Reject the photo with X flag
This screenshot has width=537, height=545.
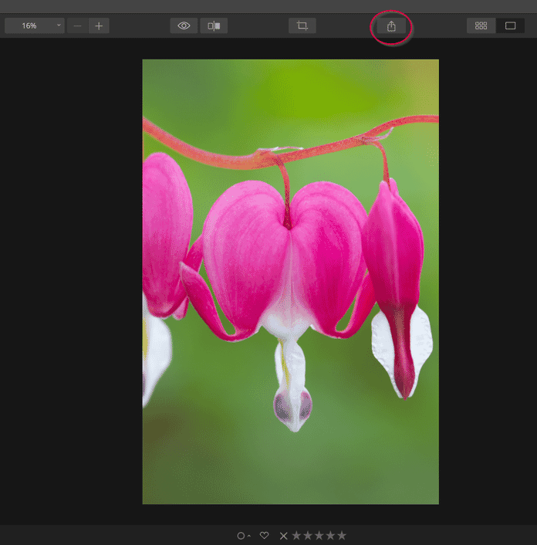coord(283,536)
